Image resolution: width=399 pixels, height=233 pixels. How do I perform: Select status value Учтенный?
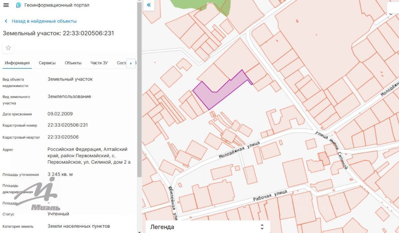point(58,214)
